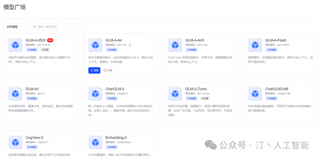The height and width of the screenshot is (158, 319).
Task: Click the GLM-4-Flash cube model icon
Action: (x=255, y=45)
